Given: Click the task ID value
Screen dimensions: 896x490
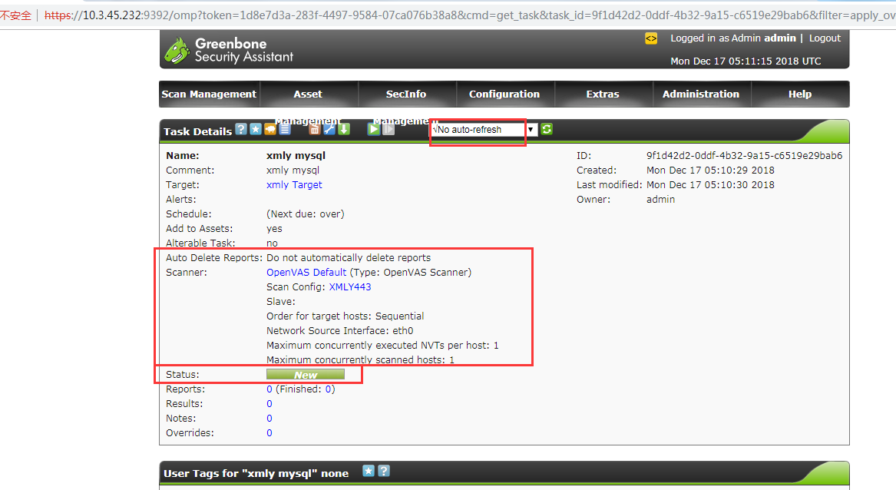Looking at the screenshot, I should pos(744,155).
